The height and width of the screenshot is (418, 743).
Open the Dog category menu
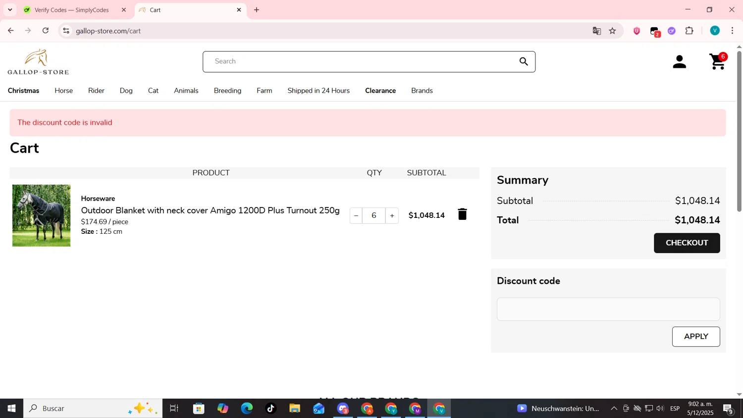pos(126,91)
